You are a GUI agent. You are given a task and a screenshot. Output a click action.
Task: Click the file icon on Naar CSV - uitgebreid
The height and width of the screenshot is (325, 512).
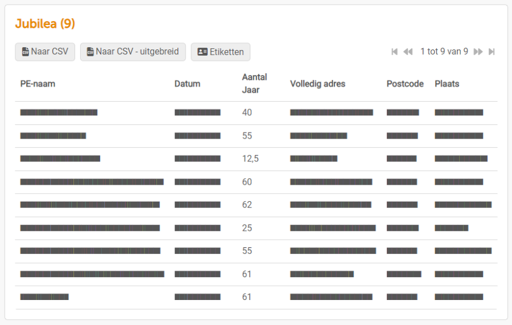click(90, 52)
